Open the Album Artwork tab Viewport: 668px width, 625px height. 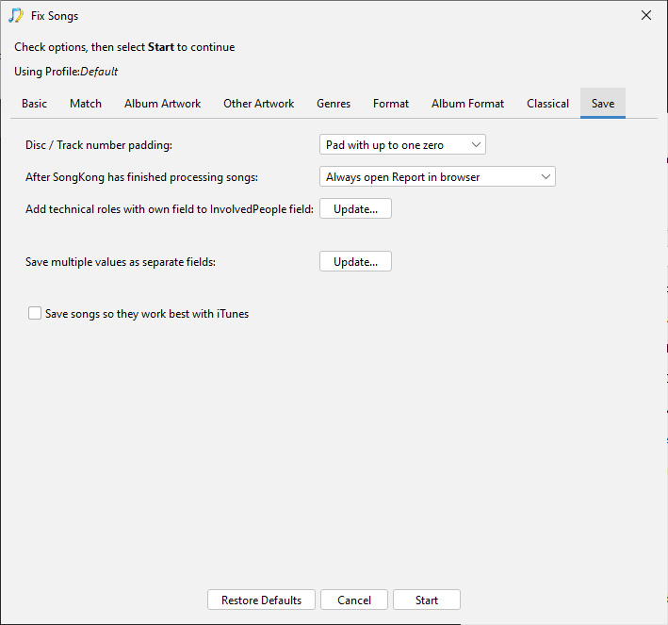pos(162,104)
